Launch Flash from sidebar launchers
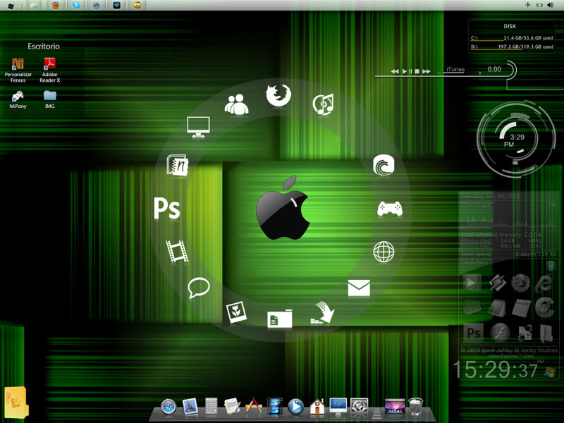 pyautogui.click(x=500, y=332)
